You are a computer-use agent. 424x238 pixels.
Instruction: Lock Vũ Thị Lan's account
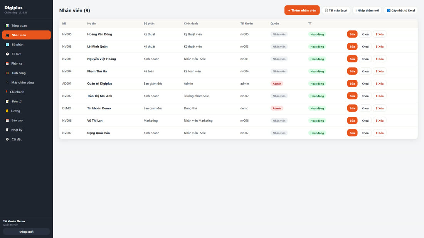point(365,121)
